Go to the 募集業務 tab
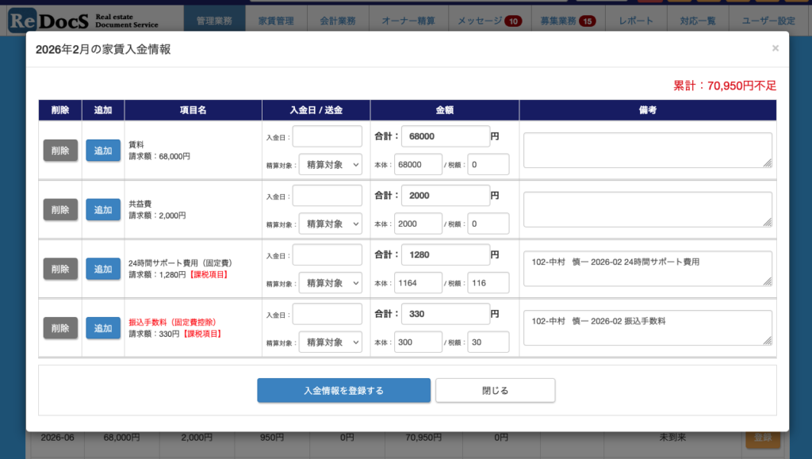812x459 pixels. point(567,21)
